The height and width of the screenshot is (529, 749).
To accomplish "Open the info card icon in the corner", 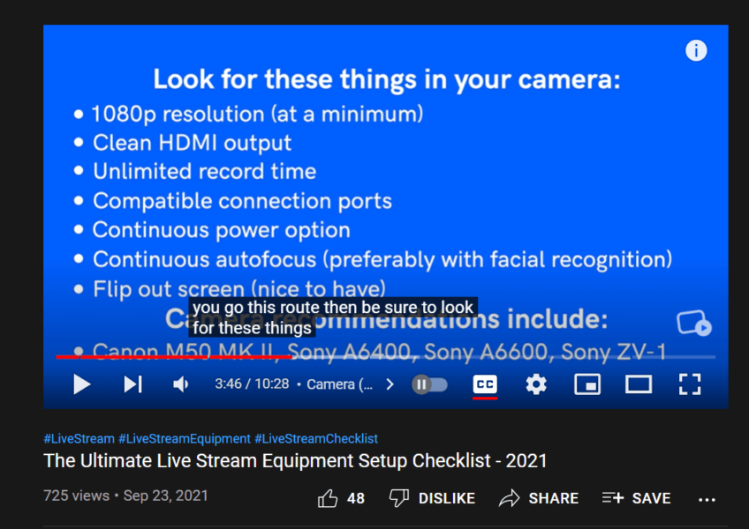I will point(696,50).
